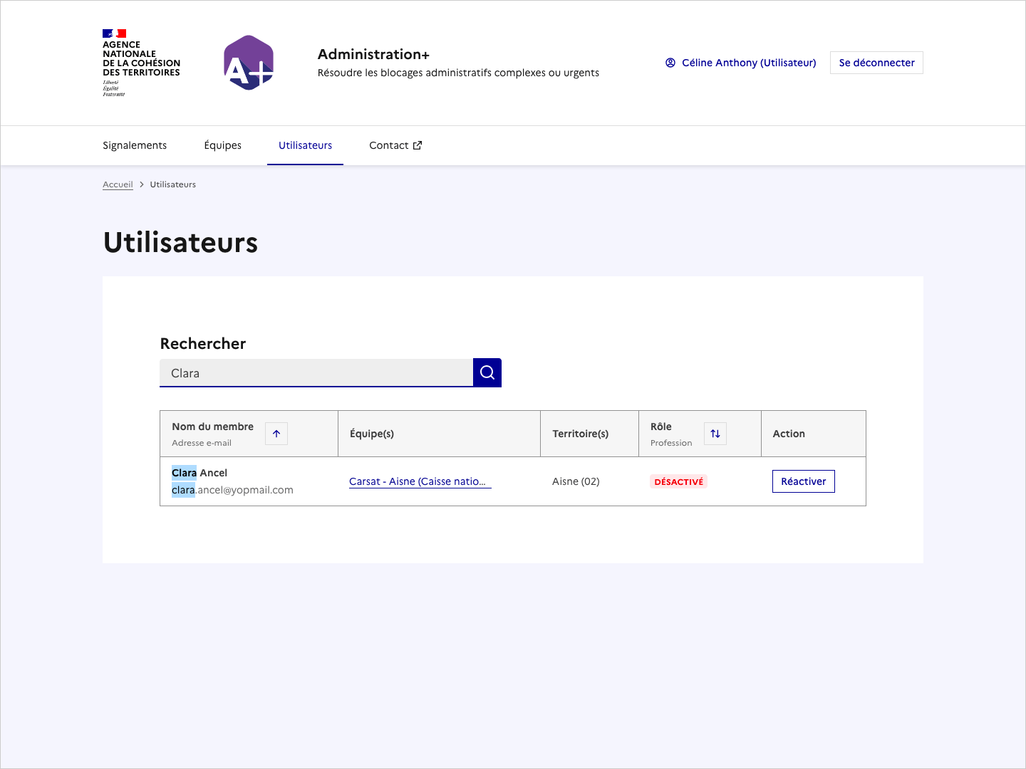Click the Administration+ hexagon logo

[x=248, y=63]
